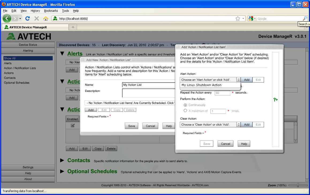Viewport: 310px width, 195px height.
Task: Open the Settings sidebar panel
Action: point(28,167)
